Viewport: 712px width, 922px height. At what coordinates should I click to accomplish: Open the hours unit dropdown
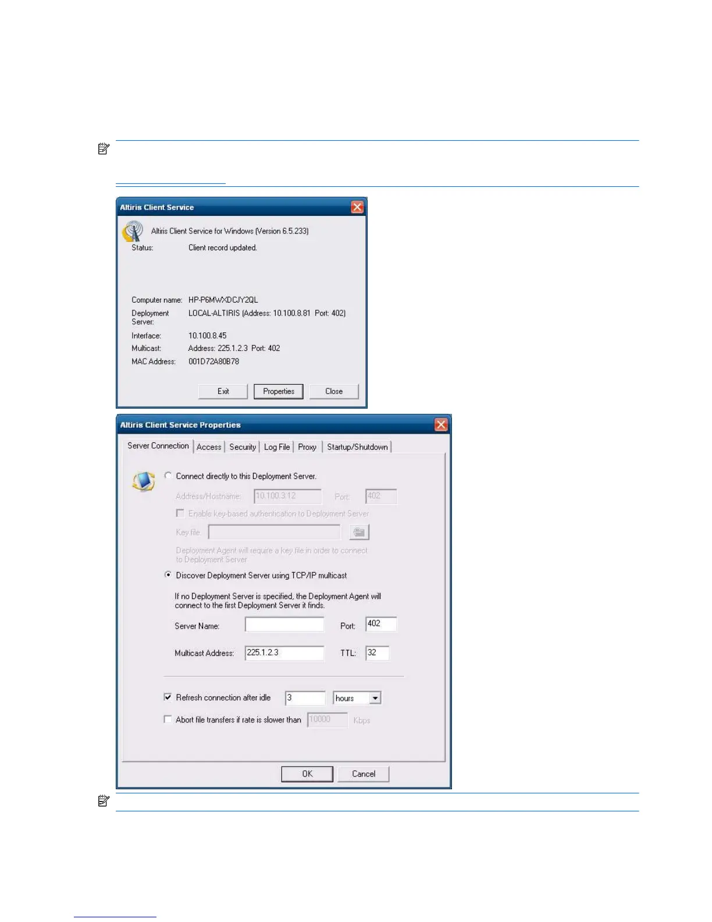tap(375, 698)
